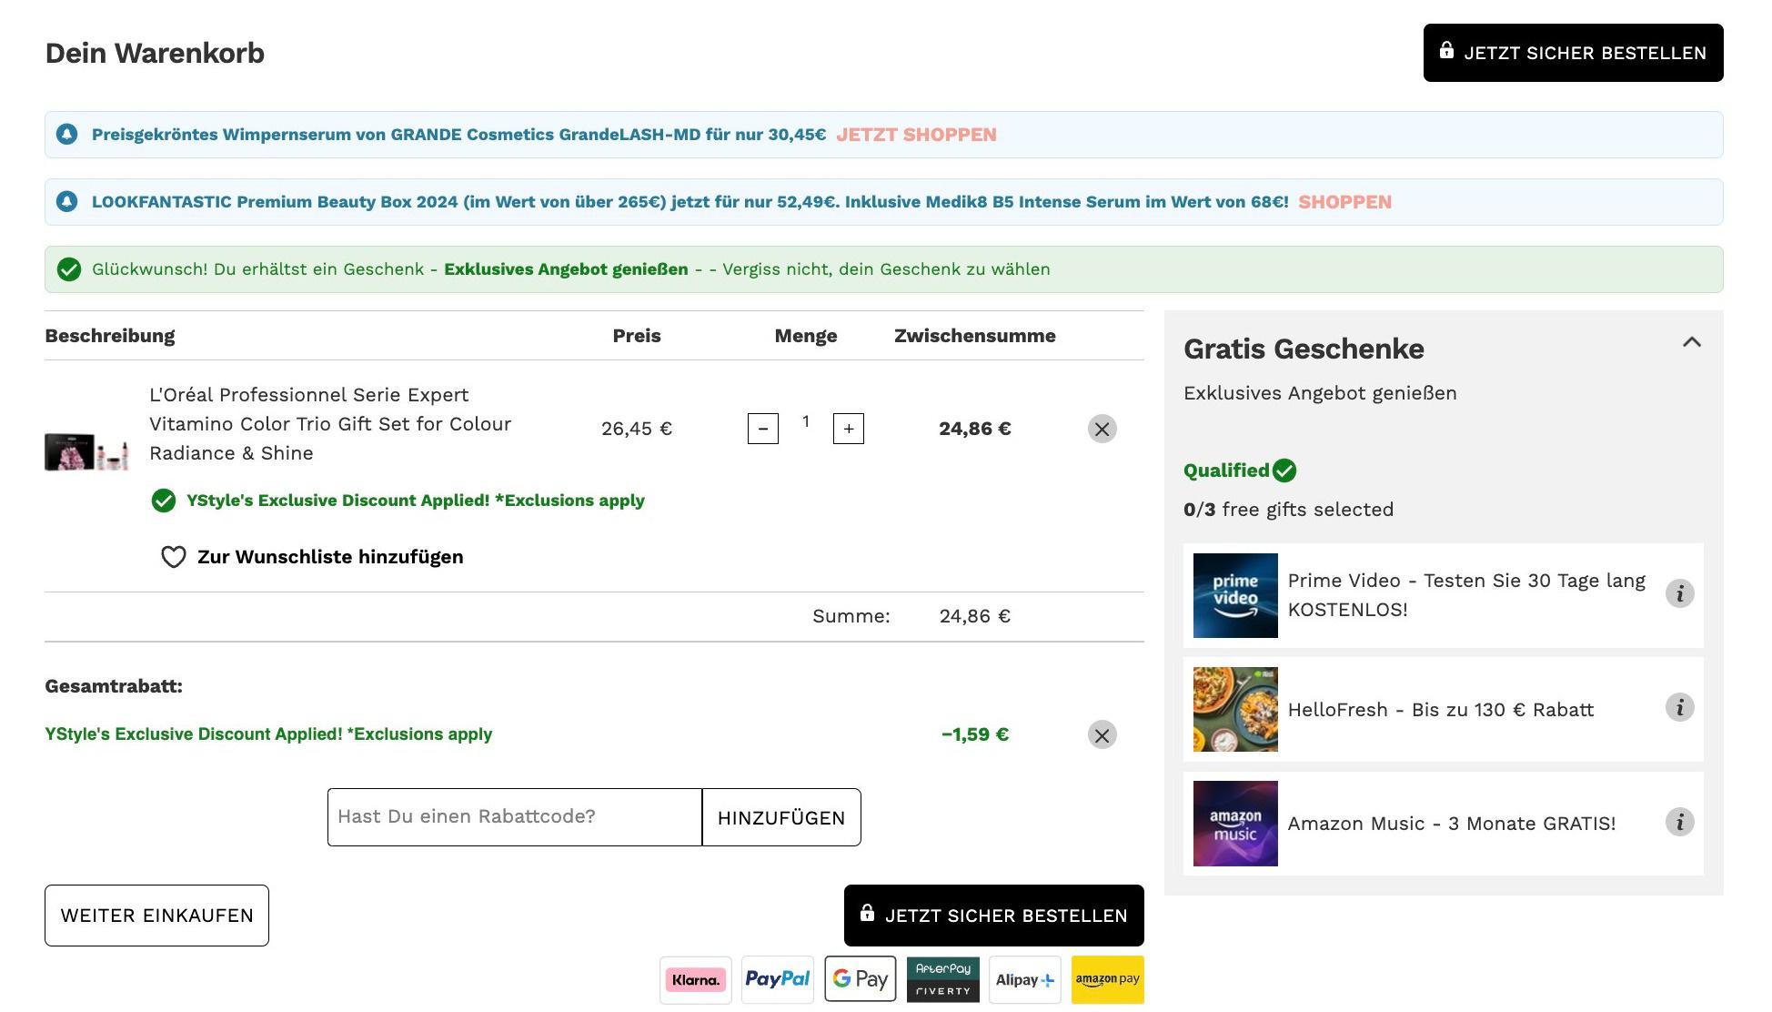Viewport: 1772px width, 1012px height.
Task: Click heart icon to add to wishlist
Action: pos(173,557)
